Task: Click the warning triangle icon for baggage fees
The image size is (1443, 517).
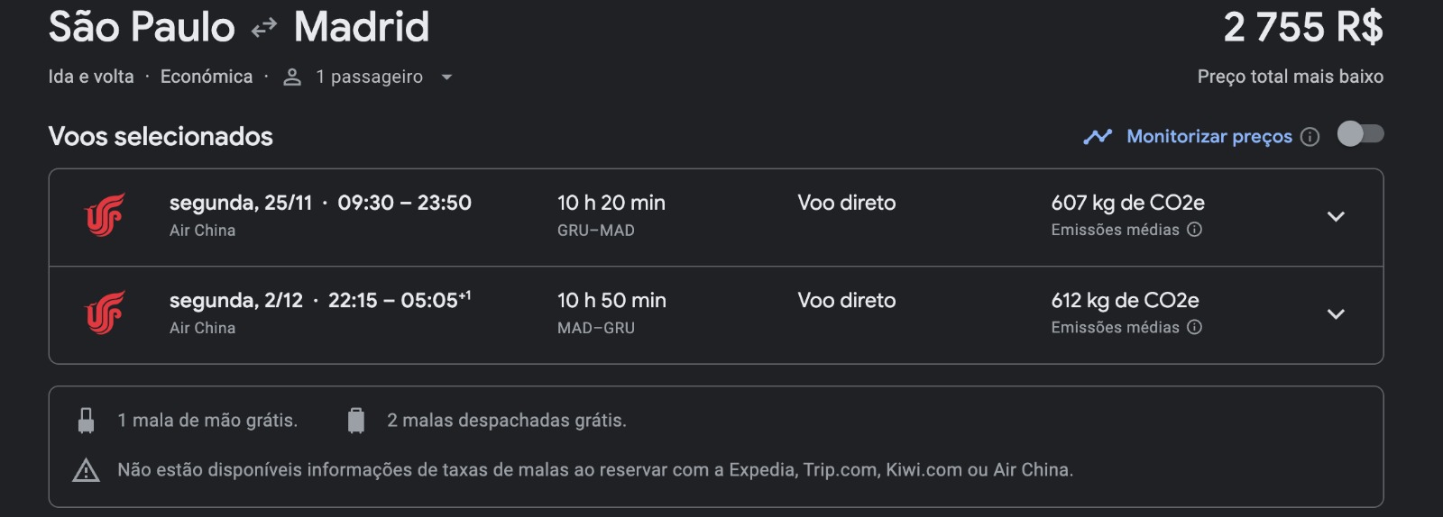Action: click(86, 470)
